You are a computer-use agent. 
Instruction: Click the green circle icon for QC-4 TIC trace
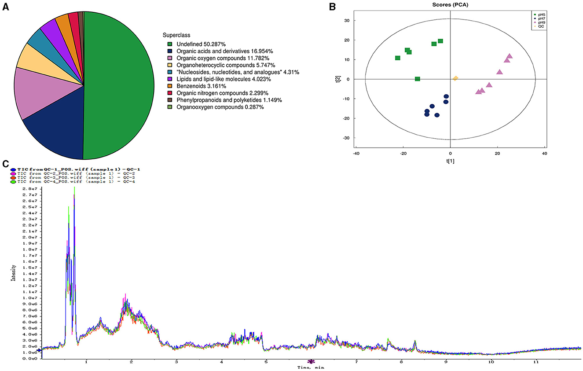click(13, 181)
